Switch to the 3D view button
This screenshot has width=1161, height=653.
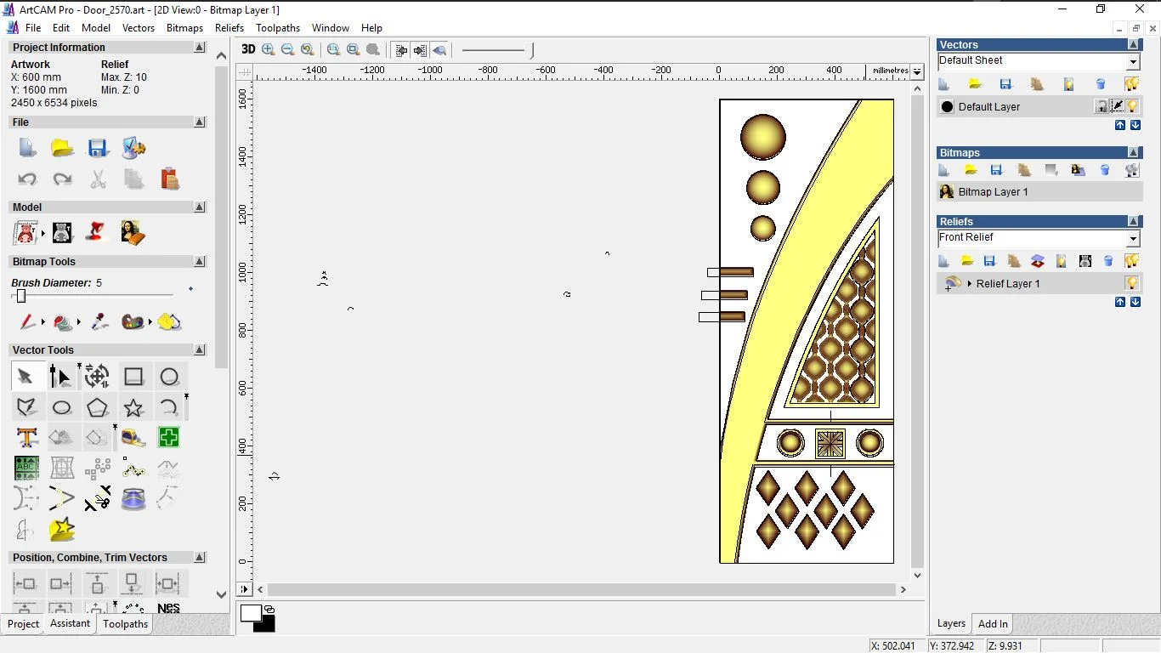point(248,49)
